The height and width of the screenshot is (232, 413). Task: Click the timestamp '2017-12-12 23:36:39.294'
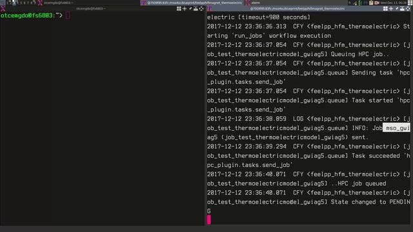247,146
